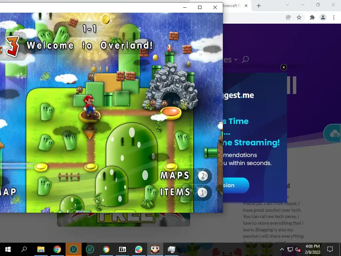The image size is (341, 256).
Task: Select the Minecraft tab in Chrome
Action: pyautogui.click(x=232, y=6)
